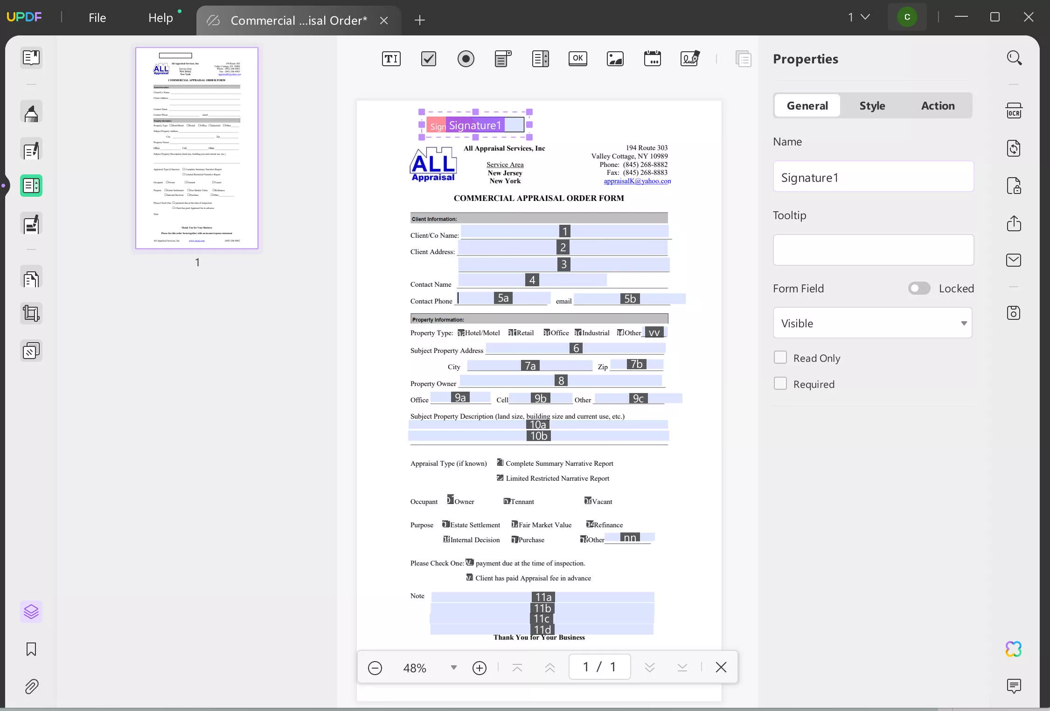This screenshot has height=711, width=1050.
Task: Open the Bookmarks panel
Action: [31, 649]
